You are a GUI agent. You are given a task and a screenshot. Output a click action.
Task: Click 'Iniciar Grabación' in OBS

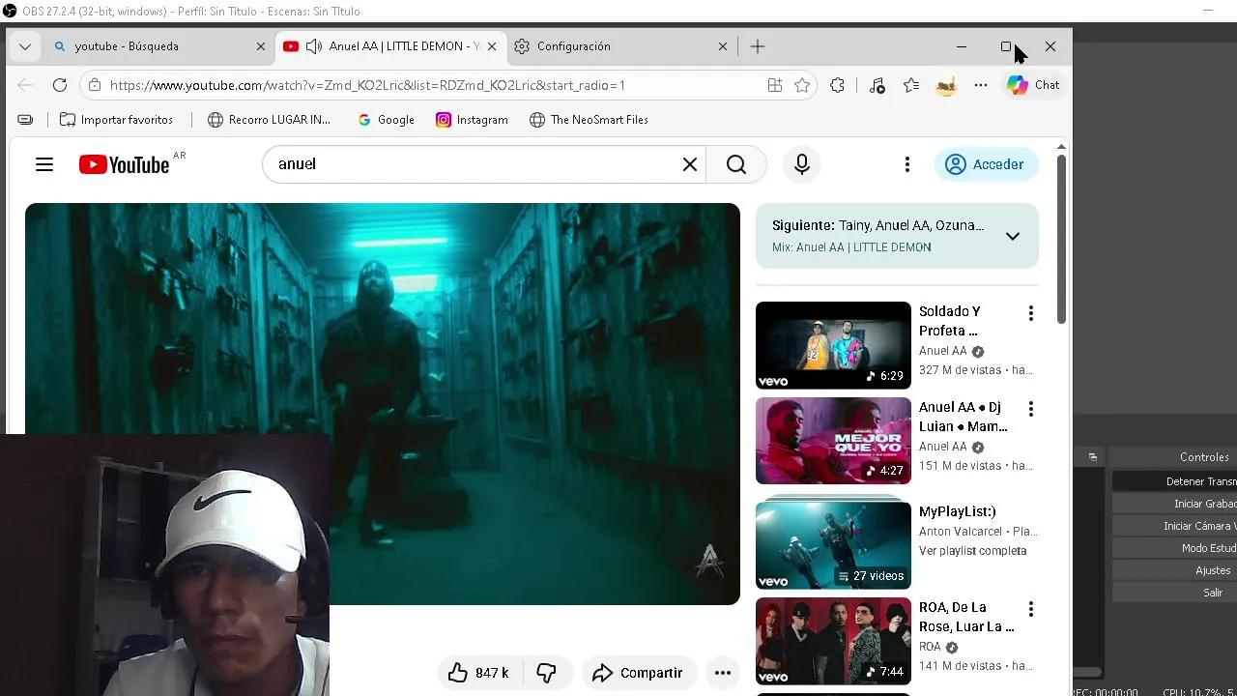click(x=1174, y=504)
